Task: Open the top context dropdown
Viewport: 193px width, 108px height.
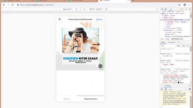Action: coord(178,89)
